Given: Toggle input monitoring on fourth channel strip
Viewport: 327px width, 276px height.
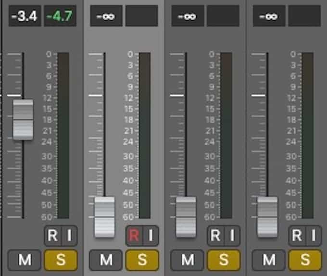Looking at the screenshot, I should tap(314, 236).
